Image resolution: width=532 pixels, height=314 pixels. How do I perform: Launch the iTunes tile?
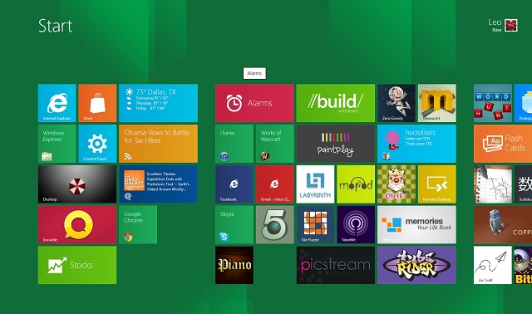coord(234,144)
